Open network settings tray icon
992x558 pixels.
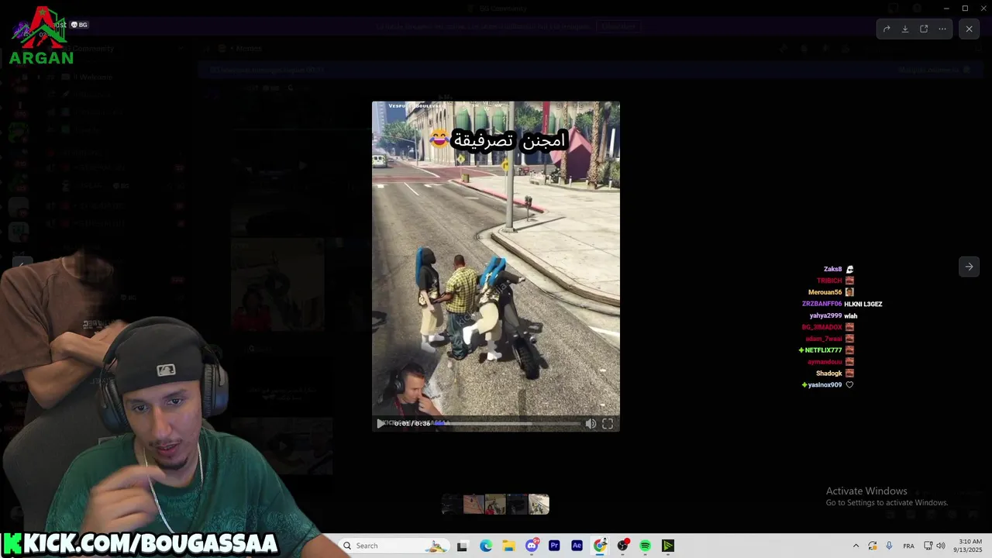coord(928,546)
